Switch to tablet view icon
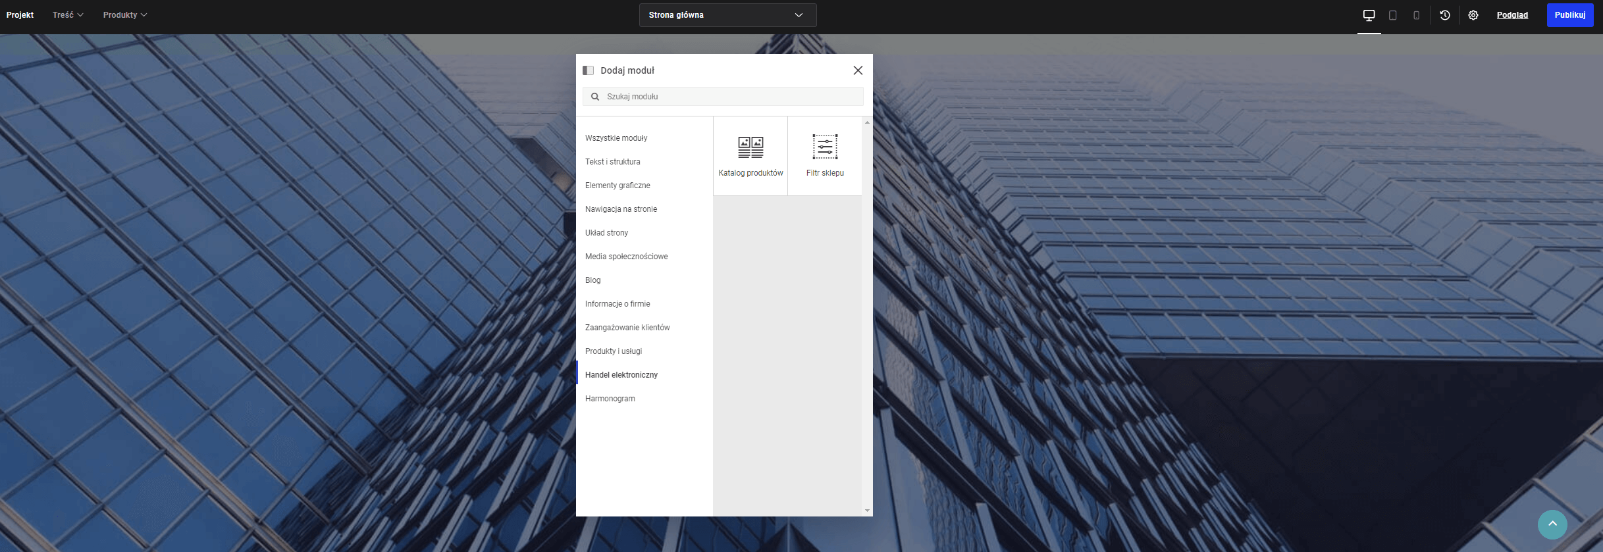This screenshot has height=552, width=1603. point(1393,15)
